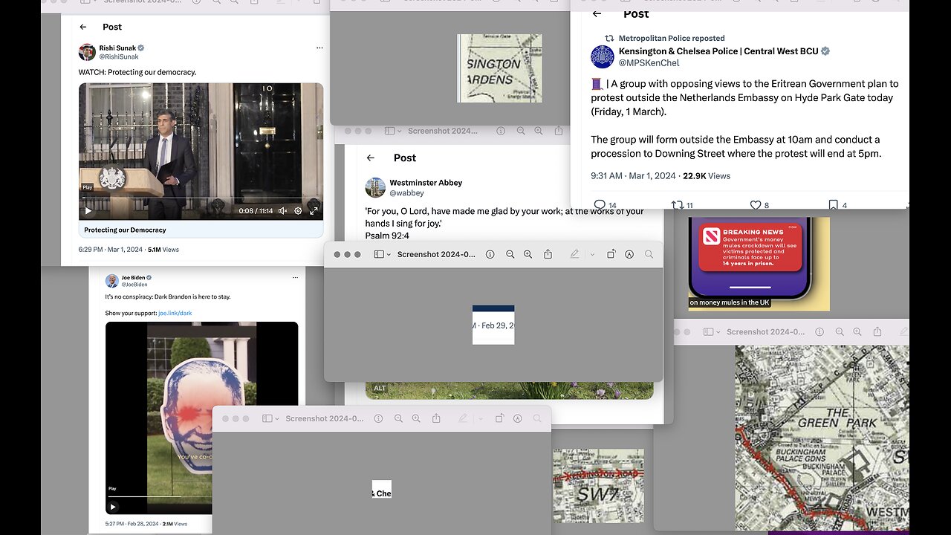951x535 pixels.
Task: Zoom in on the Westminster Abbey Preview window
Action: [x=539, y=131]
